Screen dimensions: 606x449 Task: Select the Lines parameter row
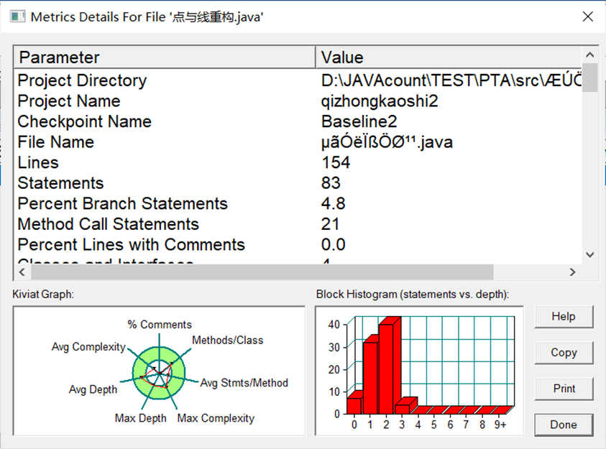pyautogui.click(x=298, y=162)
